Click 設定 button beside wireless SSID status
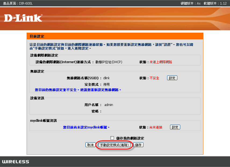The width and height of the screenshot is (230, 167). pyautogui.click(x=172, y=78)
